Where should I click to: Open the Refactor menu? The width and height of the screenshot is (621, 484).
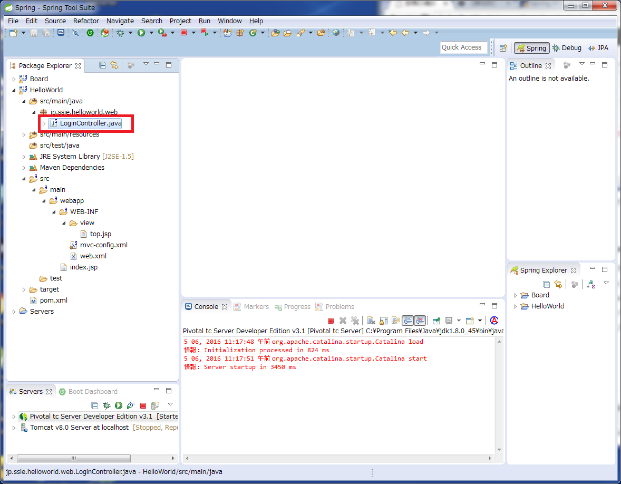coord(86,21)
